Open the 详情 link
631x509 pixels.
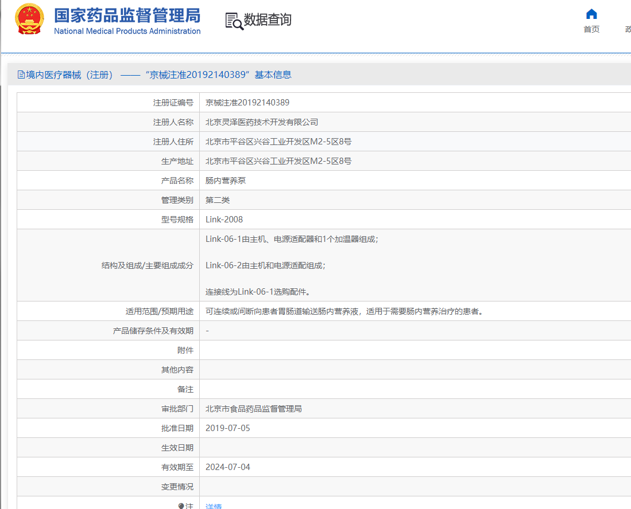213,506
